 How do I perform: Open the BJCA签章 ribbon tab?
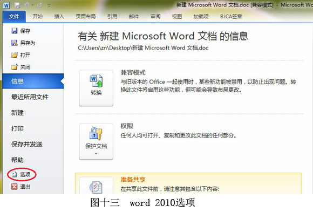click(x=231, y=16)
